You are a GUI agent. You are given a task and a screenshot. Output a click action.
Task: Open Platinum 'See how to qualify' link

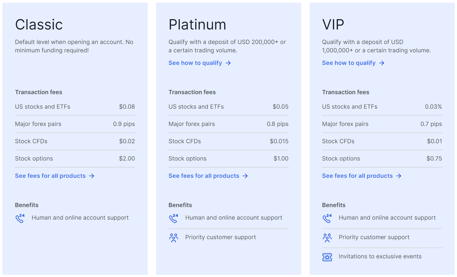[x=195, y=63]
